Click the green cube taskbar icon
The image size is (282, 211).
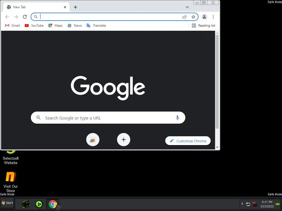[25, 204]
